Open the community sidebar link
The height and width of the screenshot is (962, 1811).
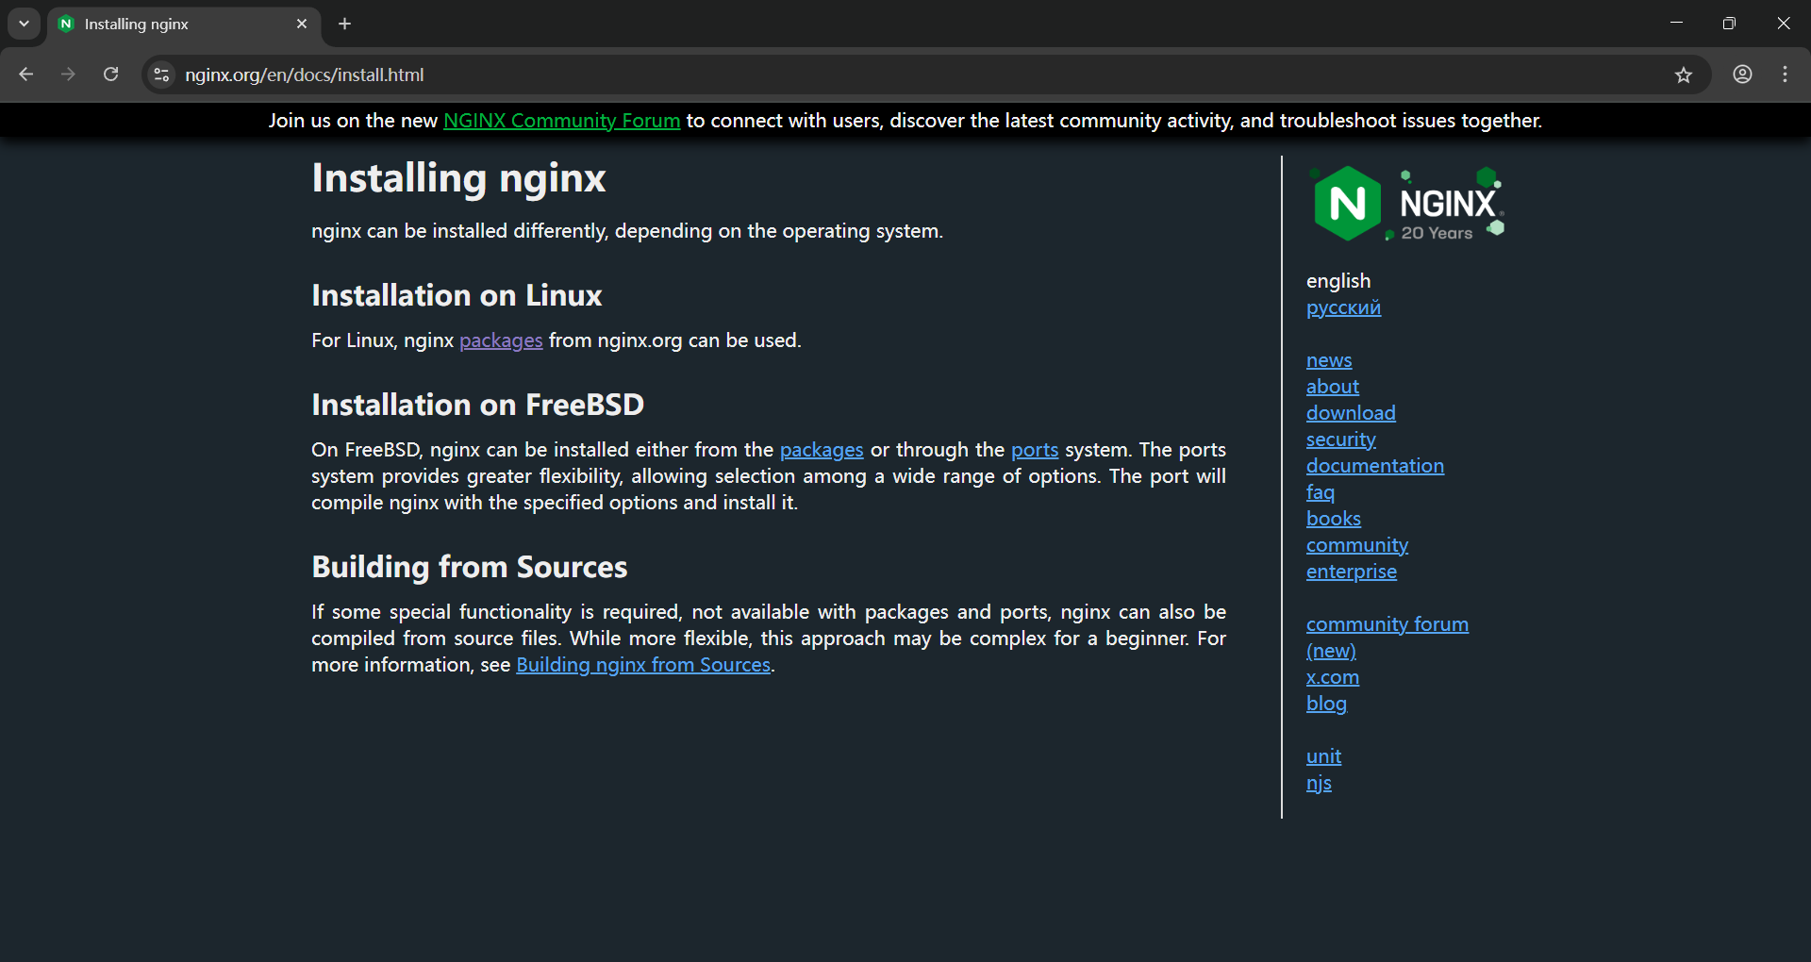pos(1357,545)
